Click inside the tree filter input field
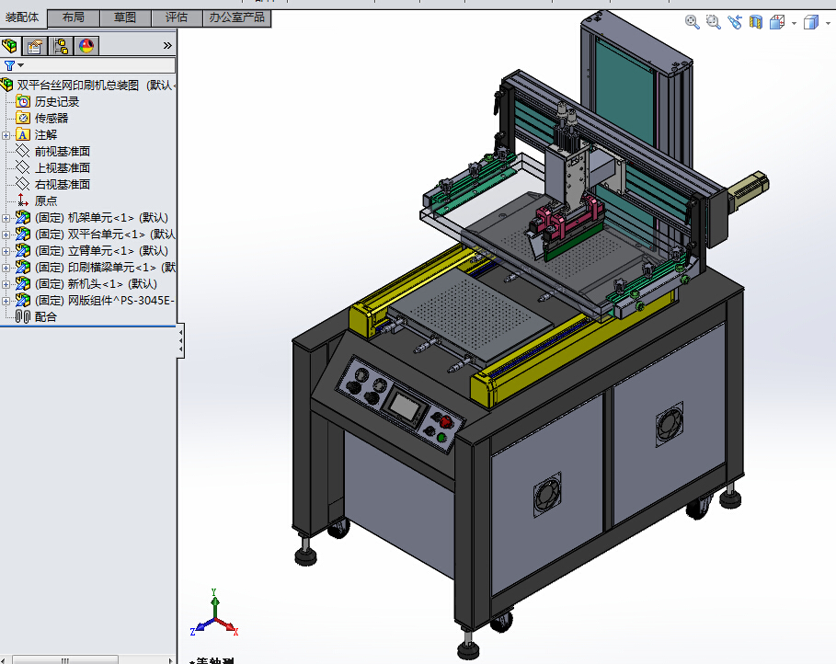 tap(99, 65)
